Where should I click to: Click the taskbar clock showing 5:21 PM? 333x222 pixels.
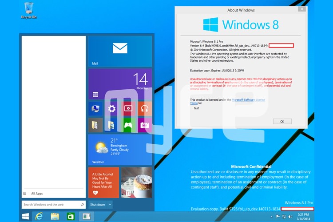pyautogui.click(x=303, y=217)
